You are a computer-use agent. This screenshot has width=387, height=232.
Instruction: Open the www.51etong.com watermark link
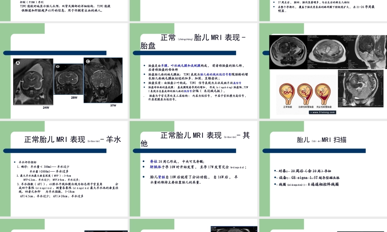[322, 113]
